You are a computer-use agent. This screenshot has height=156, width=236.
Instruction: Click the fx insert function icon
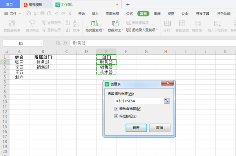(65, 43)
